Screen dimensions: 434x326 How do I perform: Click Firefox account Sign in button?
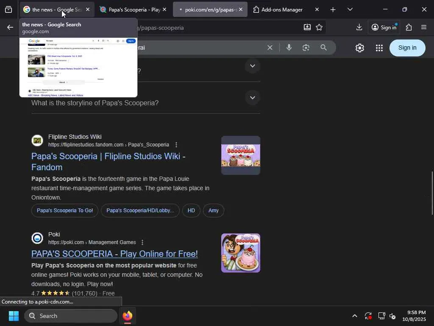coord(384,27)
